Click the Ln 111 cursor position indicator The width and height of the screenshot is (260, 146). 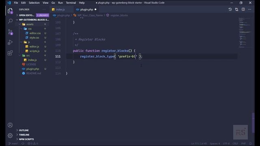click(199, 144)
